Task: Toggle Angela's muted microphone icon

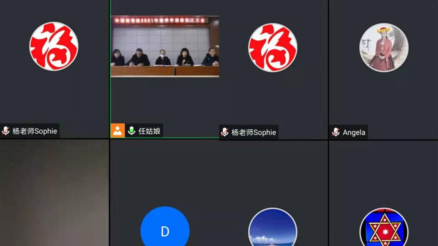Action: pyautogui.click(x=336, y=132)
